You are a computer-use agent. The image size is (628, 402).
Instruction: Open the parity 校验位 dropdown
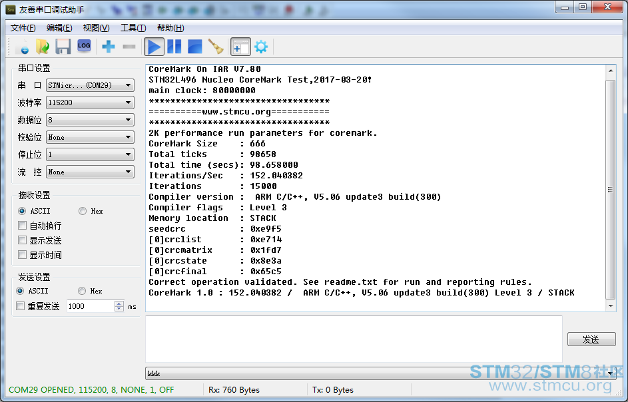point(90,137)
